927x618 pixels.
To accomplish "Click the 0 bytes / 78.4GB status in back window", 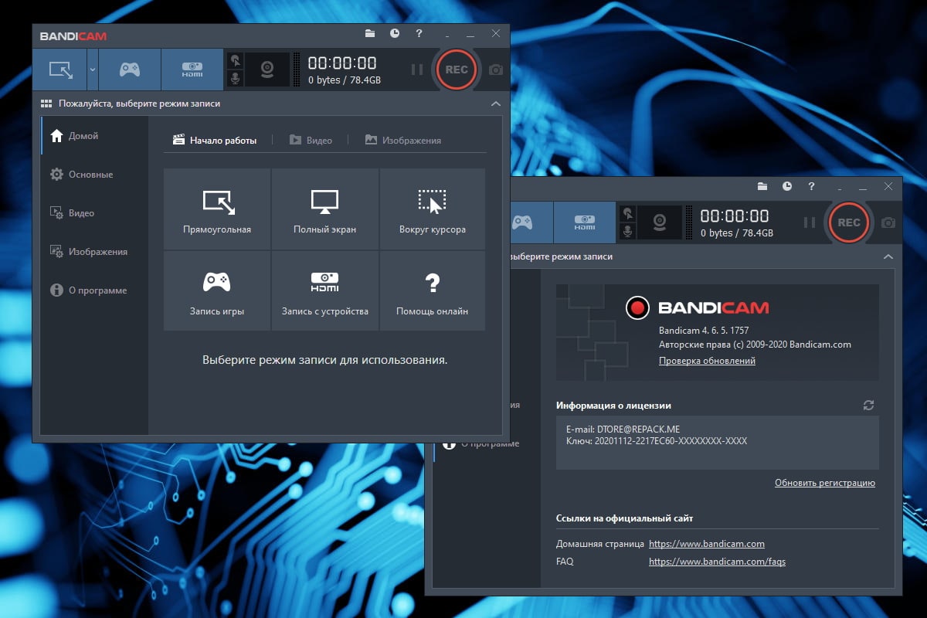I will tap(737, 233).
